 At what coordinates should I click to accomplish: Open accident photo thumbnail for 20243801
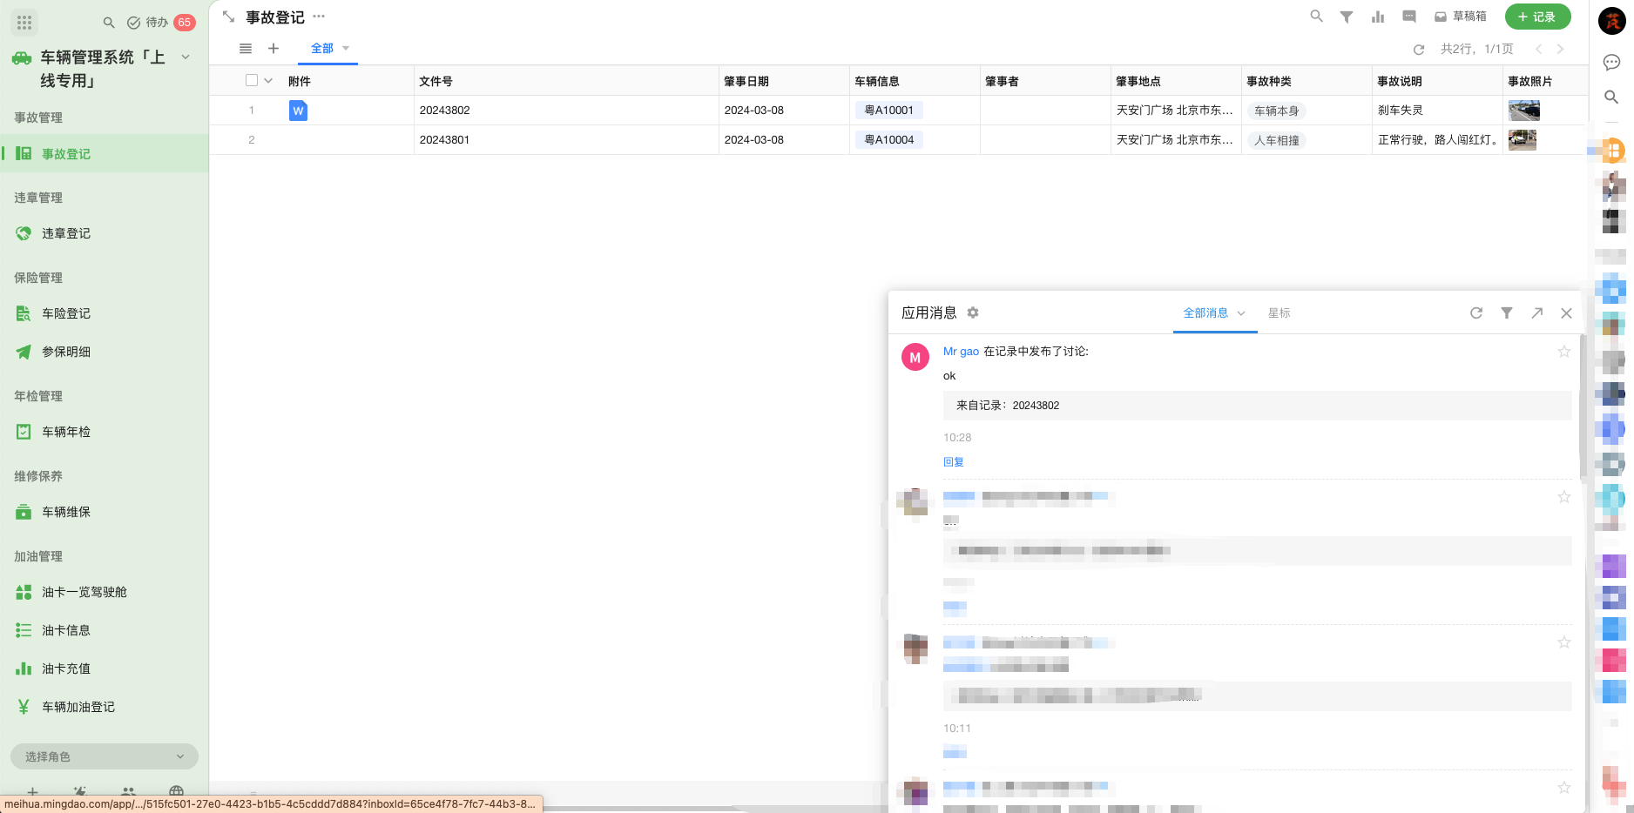click(x=1523, y=140)
